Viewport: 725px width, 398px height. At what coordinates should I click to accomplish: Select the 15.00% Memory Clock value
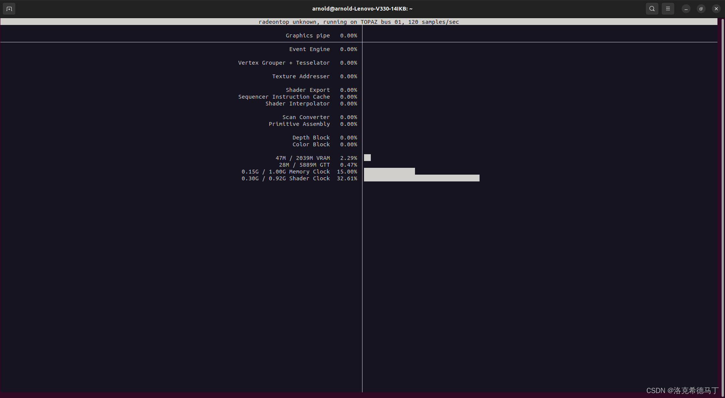347,172
